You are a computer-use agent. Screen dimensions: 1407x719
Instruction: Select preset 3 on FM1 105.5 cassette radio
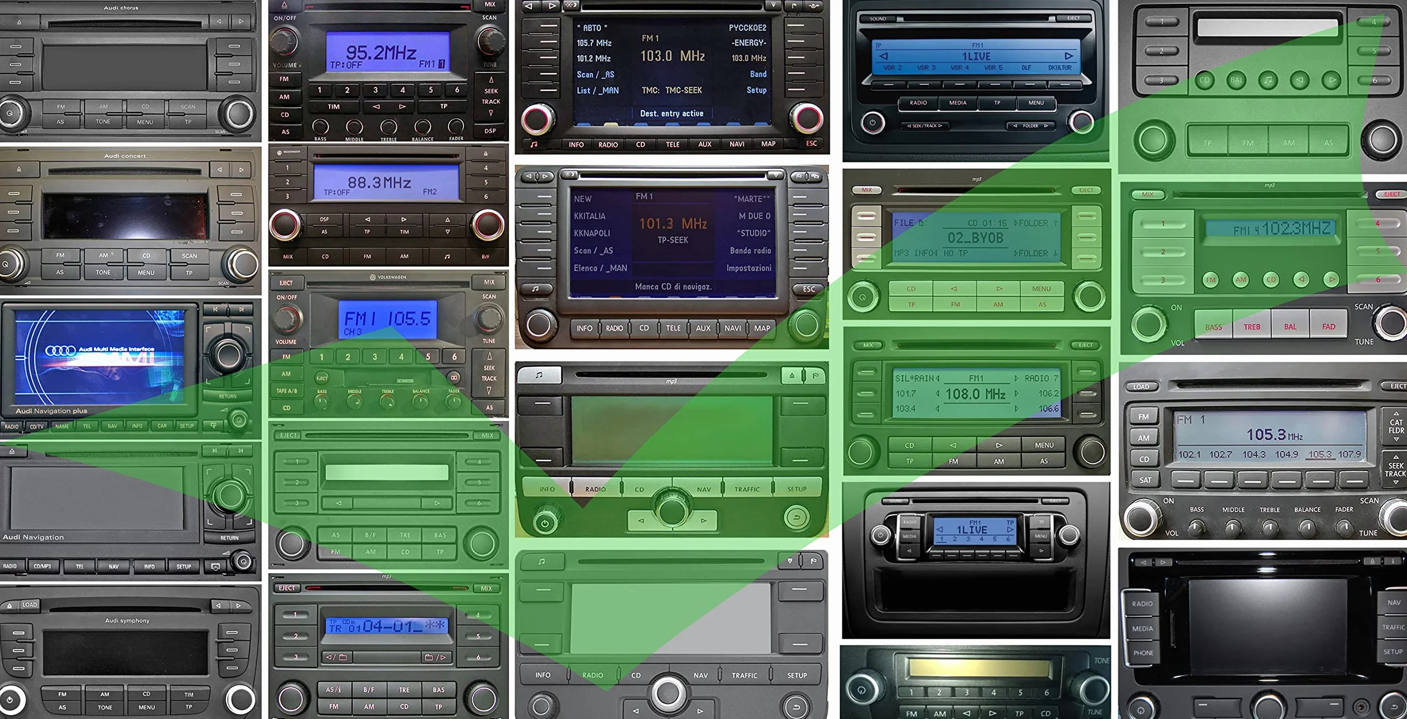[374, 356]
